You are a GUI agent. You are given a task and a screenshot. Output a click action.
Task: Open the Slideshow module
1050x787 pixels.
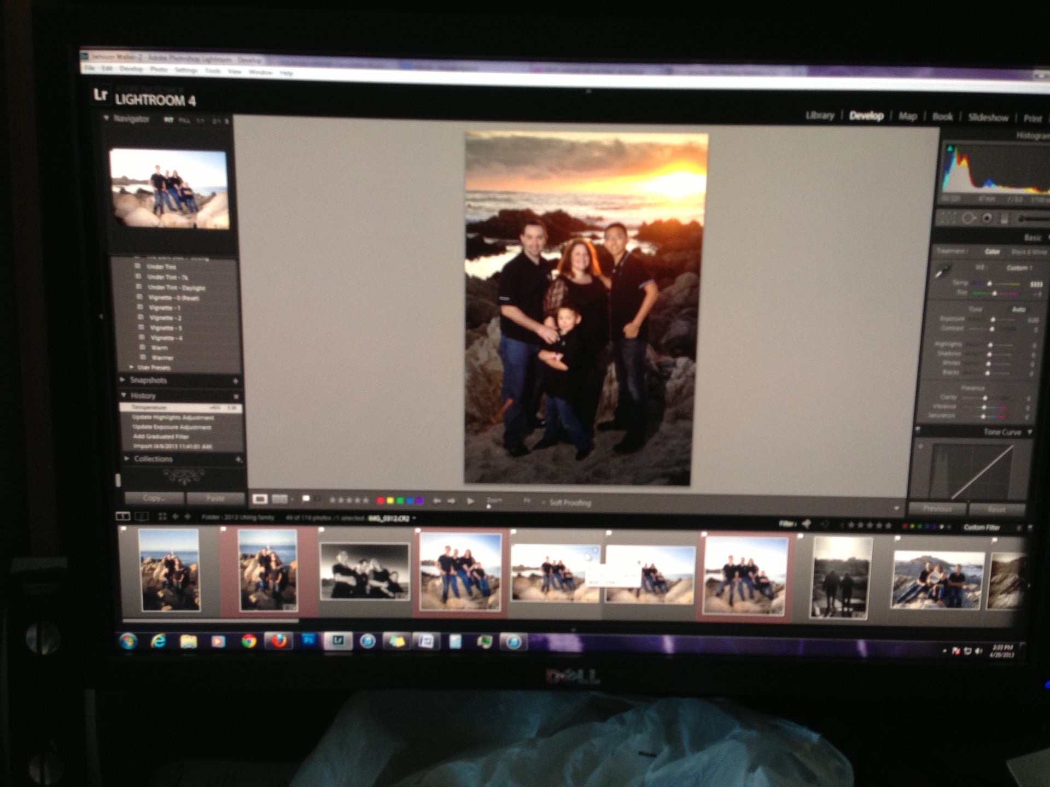(x=988, y=118)
